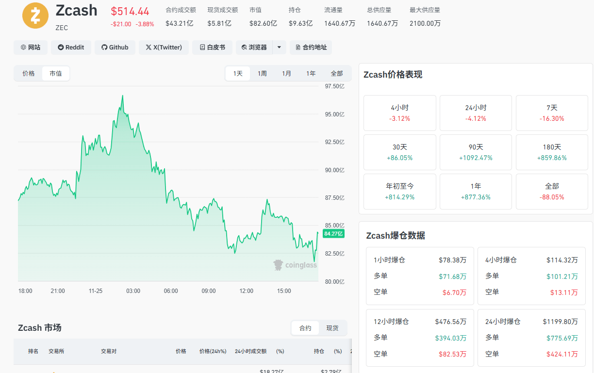Viewport: 594px width, 373px height.
Task: Click the 84.27亿 current value marker
Action: [333, 233]
